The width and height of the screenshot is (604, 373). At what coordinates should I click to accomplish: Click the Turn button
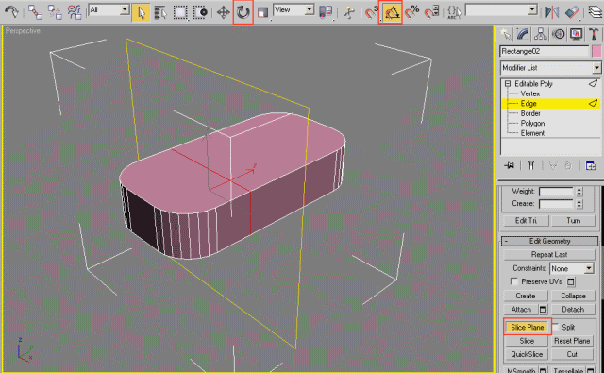573,220
